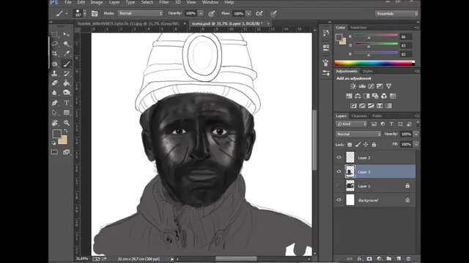Select the Dodge tool

coord(67,93)
